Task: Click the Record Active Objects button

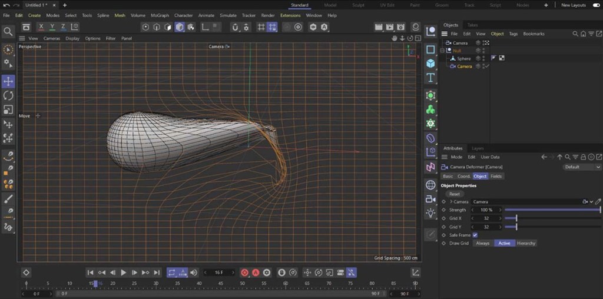Action: point(245,273)
